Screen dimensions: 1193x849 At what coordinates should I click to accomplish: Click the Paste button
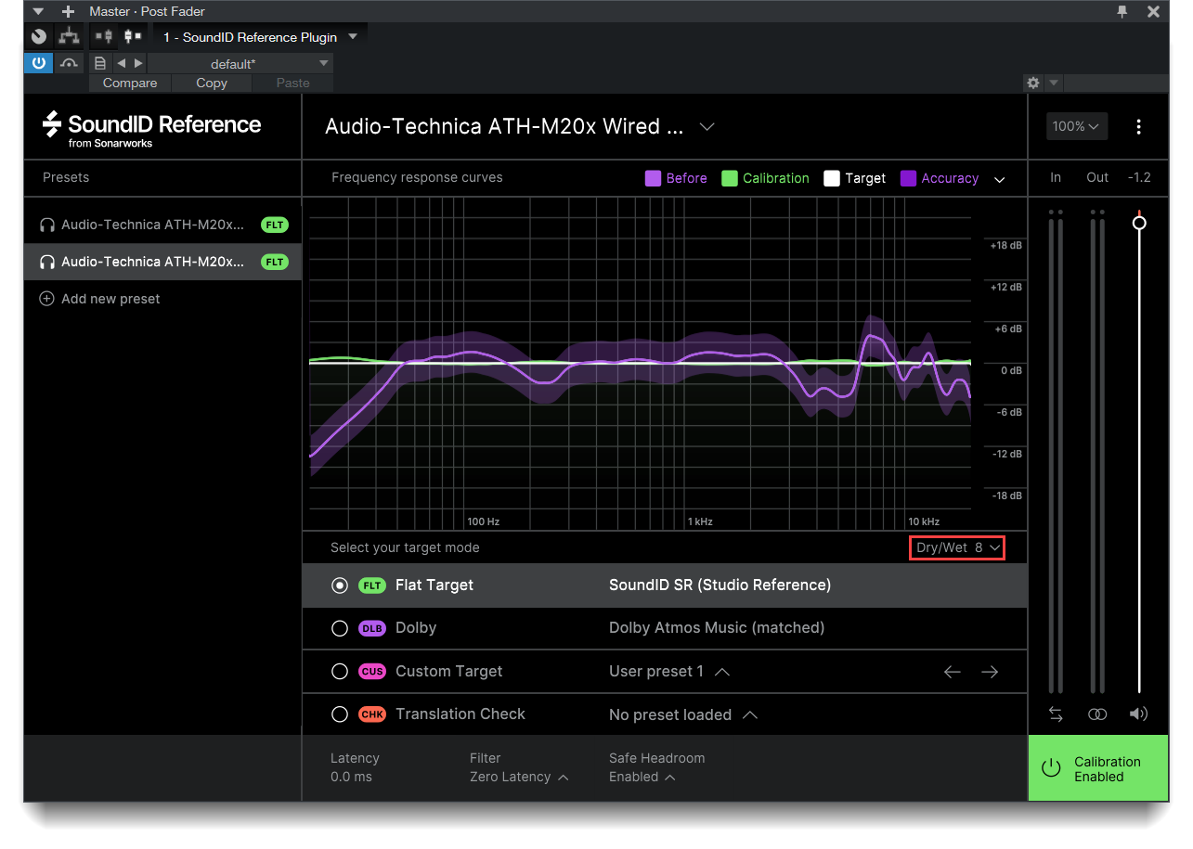pos(292,83)
